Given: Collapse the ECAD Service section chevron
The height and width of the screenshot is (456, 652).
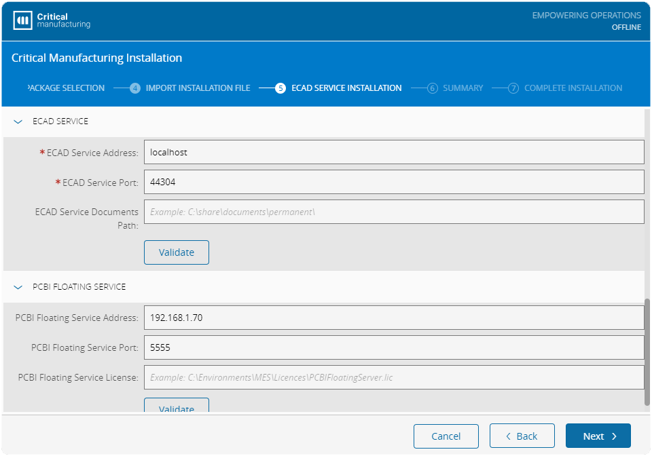Looking at the screenshot, I should 18,121.
